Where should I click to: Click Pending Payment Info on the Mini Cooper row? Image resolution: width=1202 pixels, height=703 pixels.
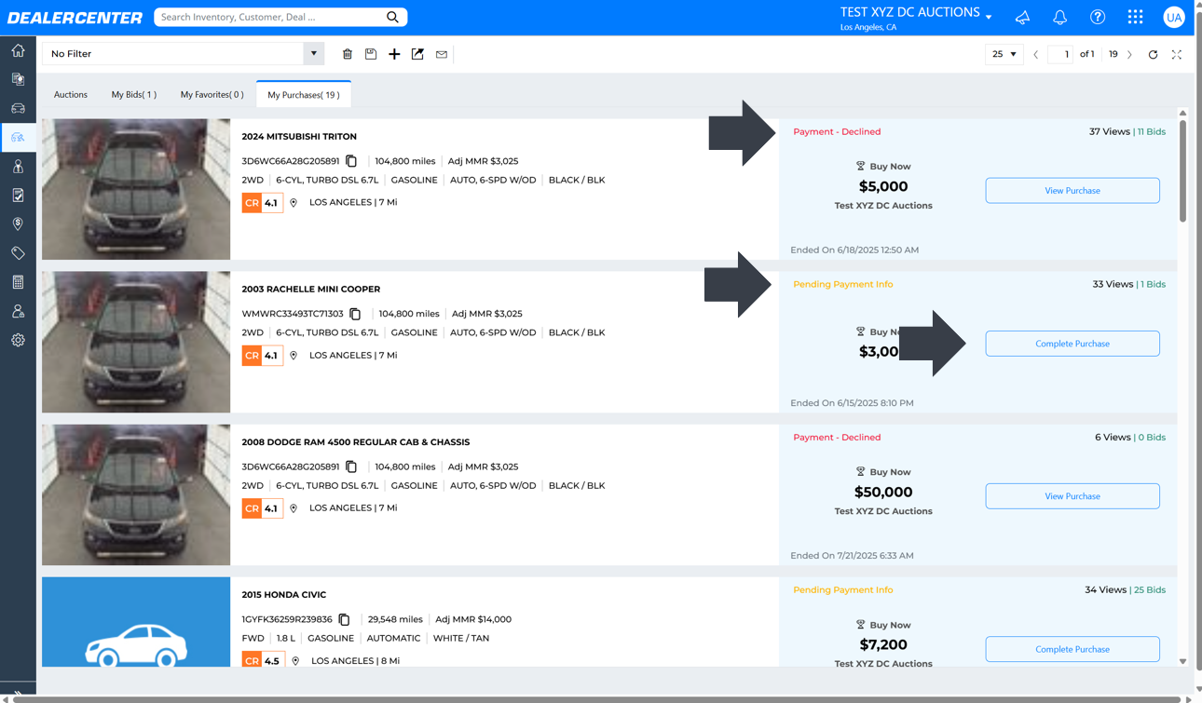coord(842,284)
